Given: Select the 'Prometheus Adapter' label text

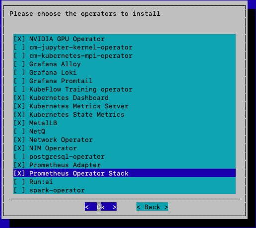Looking at the screenshot, I should point(65,165).
